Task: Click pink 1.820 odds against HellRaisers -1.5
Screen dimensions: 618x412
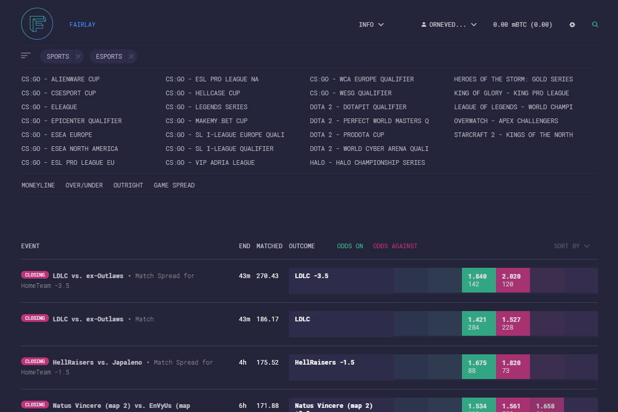Action: tap(513, 367)
